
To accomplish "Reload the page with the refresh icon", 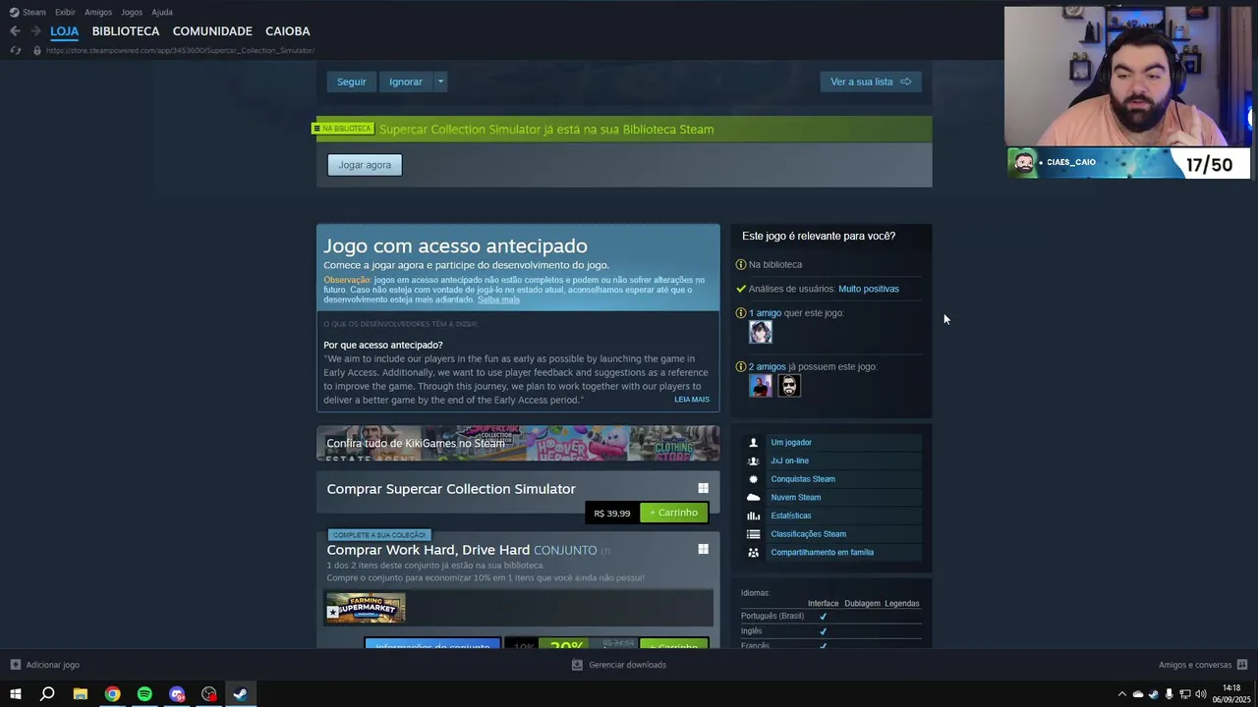I will (x=15, y=50).
